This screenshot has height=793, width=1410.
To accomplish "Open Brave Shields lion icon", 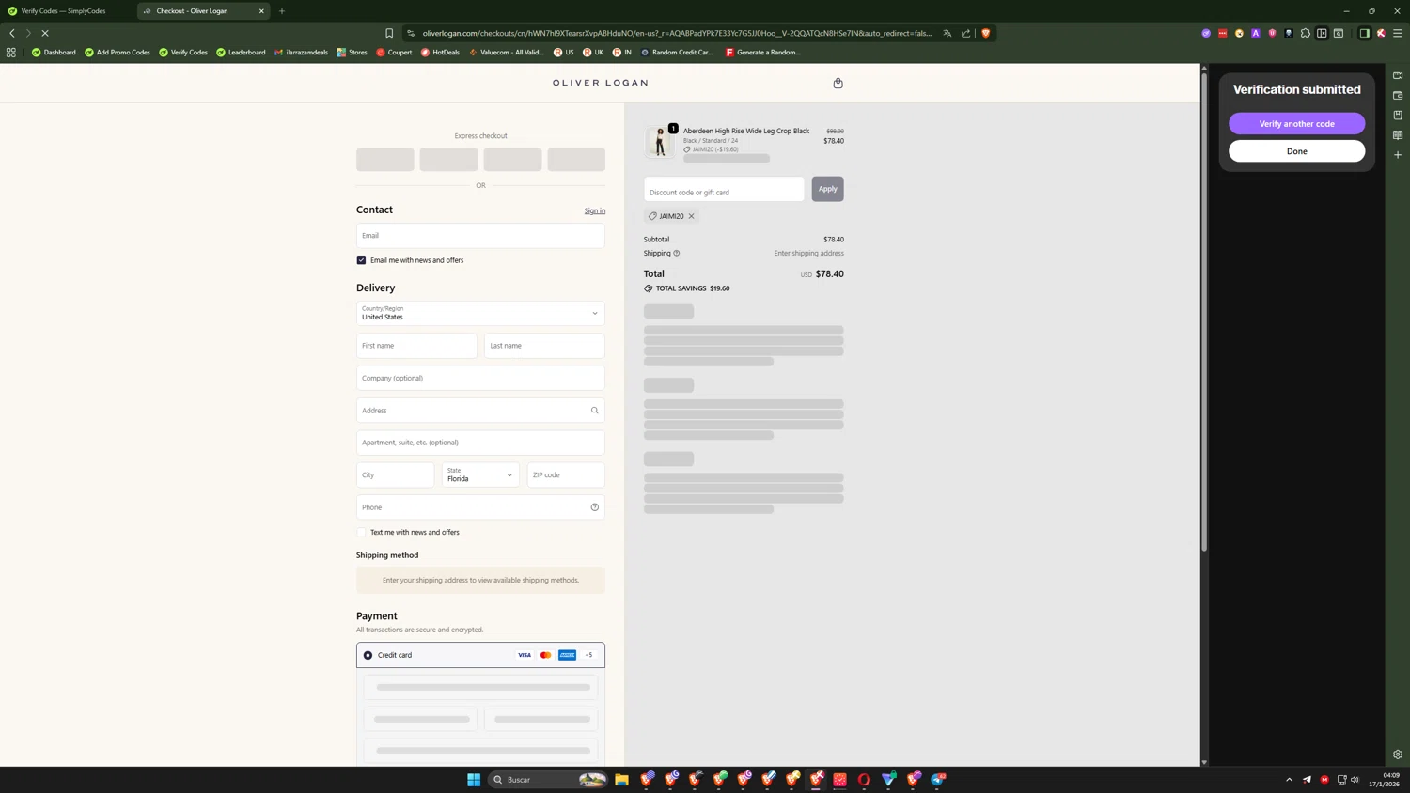I will [x=985, y=33].
